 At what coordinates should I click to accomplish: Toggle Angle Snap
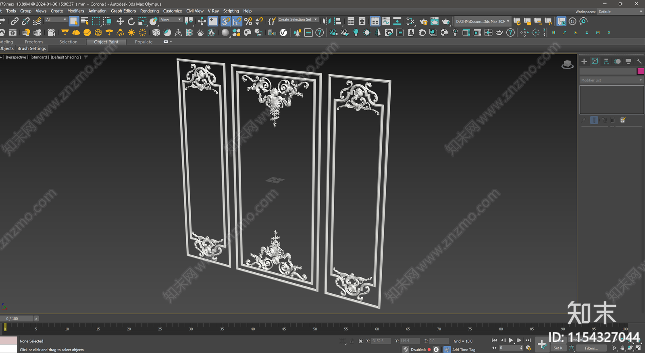click(237, 21)
